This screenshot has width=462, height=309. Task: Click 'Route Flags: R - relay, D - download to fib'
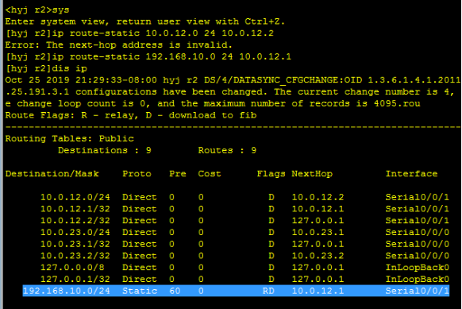[x=131, y=115]
